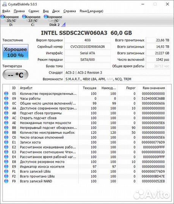Click status circle for attribute 0C
The image size is (174, 204).
(x=6, y=104)
